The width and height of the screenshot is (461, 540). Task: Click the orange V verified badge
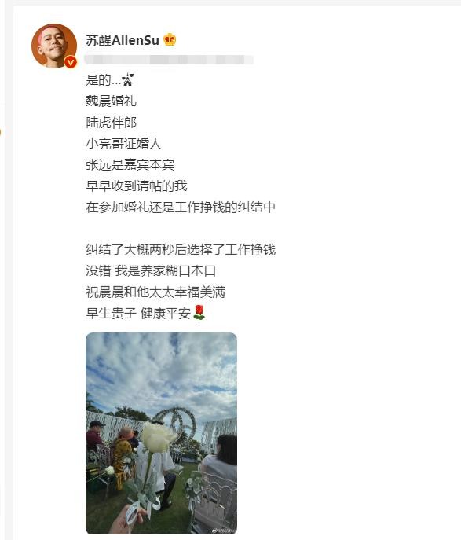click(71, 62)
